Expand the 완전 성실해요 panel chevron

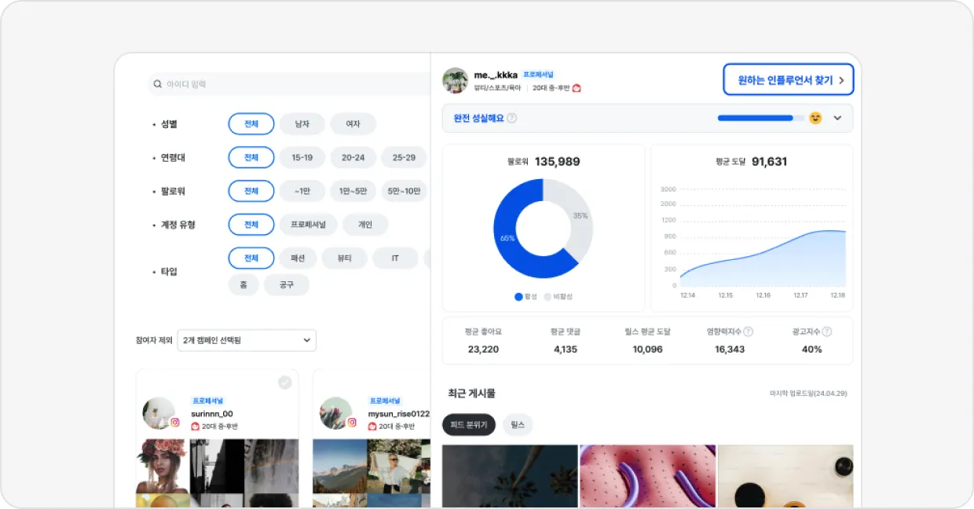click(837, 118)
